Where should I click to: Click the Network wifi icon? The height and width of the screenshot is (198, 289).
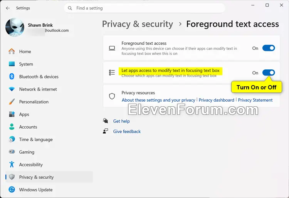click(x=12, y=89)
